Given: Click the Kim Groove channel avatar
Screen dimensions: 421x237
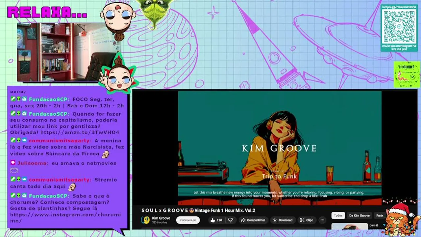Looking at the screenshot, I should pyautogui.click(x=145, y=220).
